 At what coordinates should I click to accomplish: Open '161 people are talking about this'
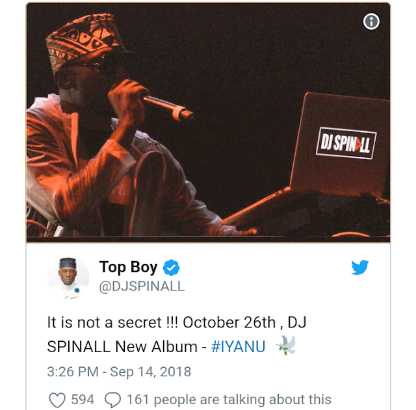coord(229,400)
